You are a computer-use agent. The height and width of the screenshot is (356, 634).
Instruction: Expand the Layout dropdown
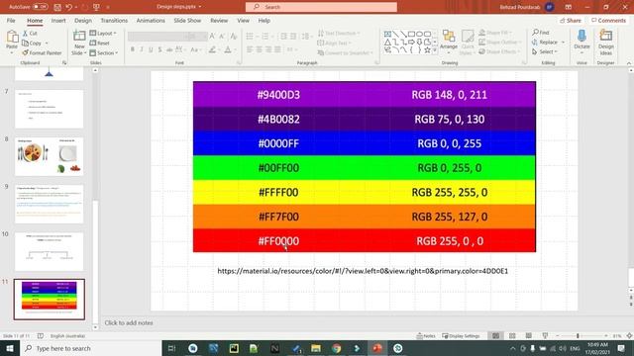point(103,33)
